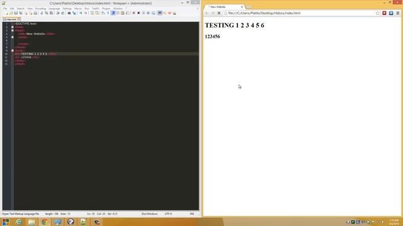Toggle Word Wrap in the toolbar
403x226 pixels.
click(103, 13)
